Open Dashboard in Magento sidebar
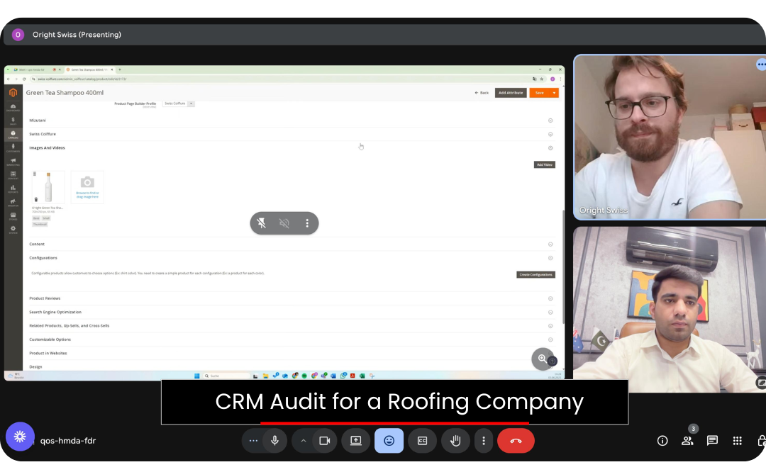Screen dimensions: 766x472 13,108
